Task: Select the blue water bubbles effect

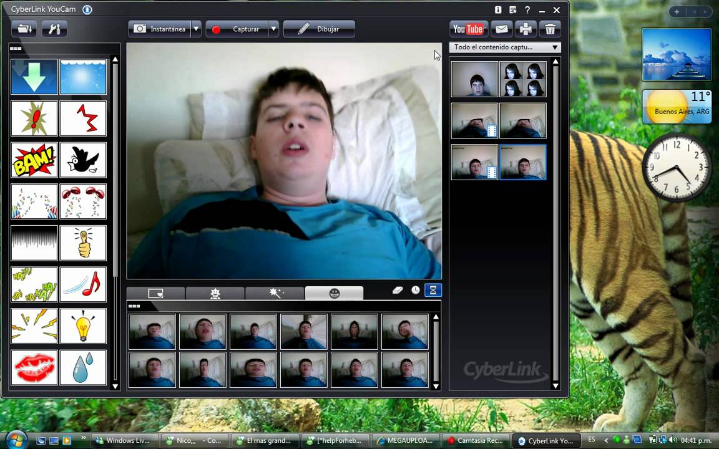Action: pyautogui.click(x=83, y=77)
